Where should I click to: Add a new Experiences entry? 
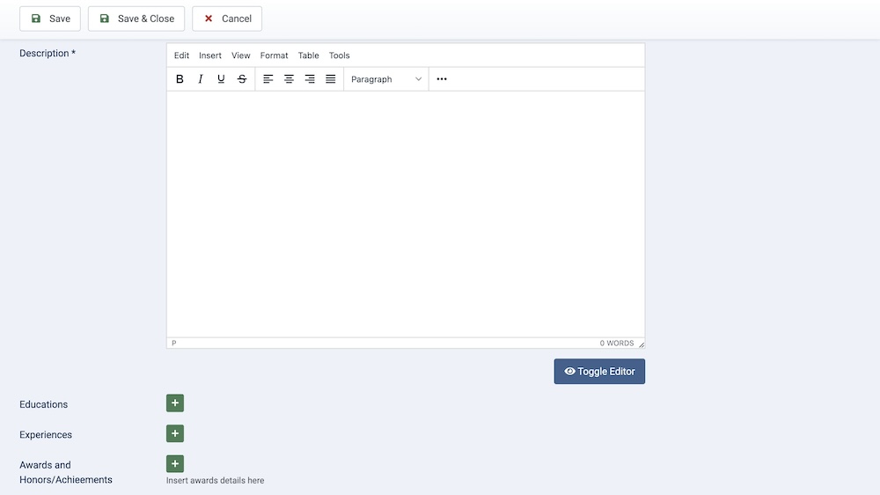pos(175,433)
